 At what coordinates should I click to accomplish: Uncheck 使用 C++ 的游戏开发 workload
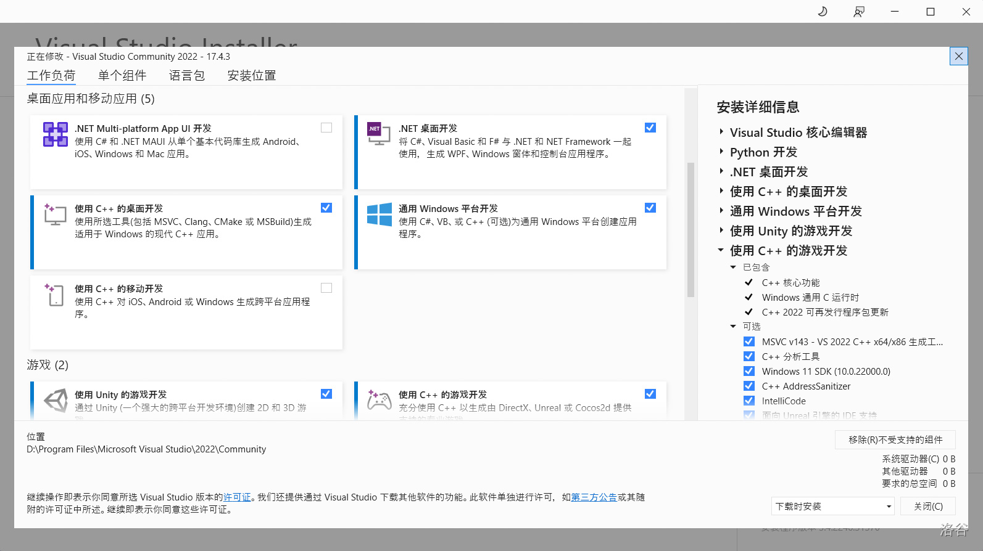coord(650,394)
